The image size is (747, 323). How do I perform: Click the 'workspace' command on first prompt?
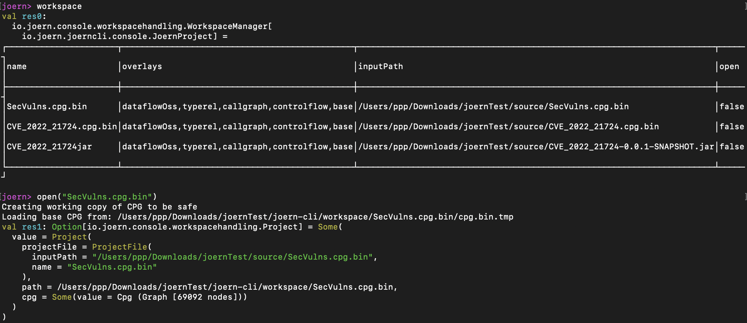(59, 6)
